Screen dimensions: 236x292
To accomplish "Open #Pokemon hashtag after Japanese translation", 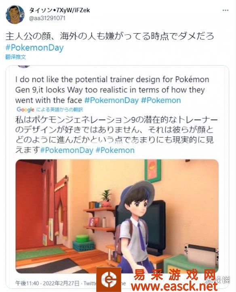I will [115, 150].
